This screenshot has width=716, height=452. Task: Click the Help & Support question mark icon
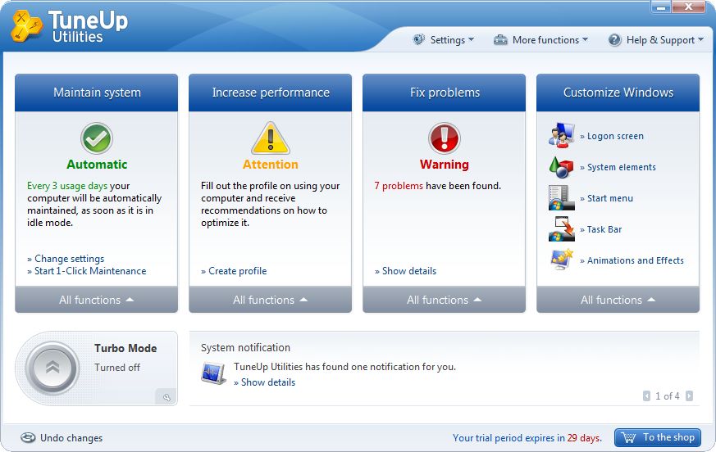coord(614,39)
